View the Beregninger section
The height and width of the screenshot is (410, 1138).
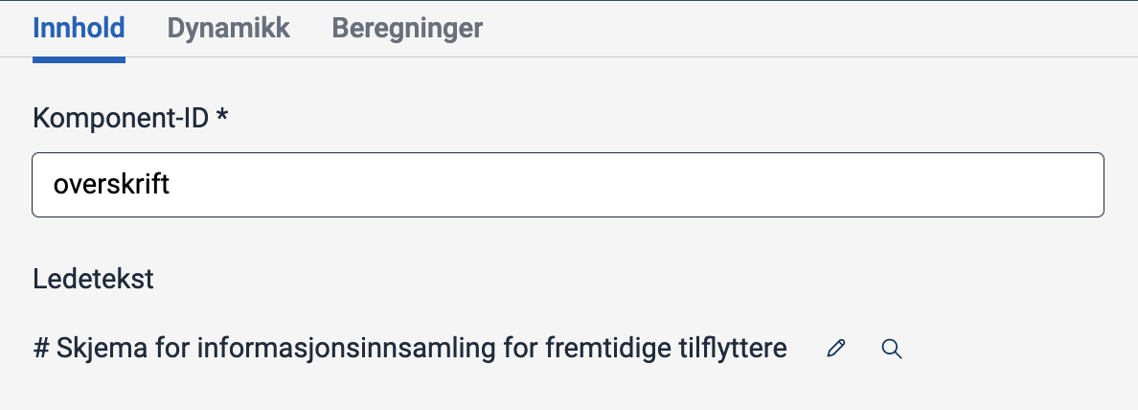[407, 28]
